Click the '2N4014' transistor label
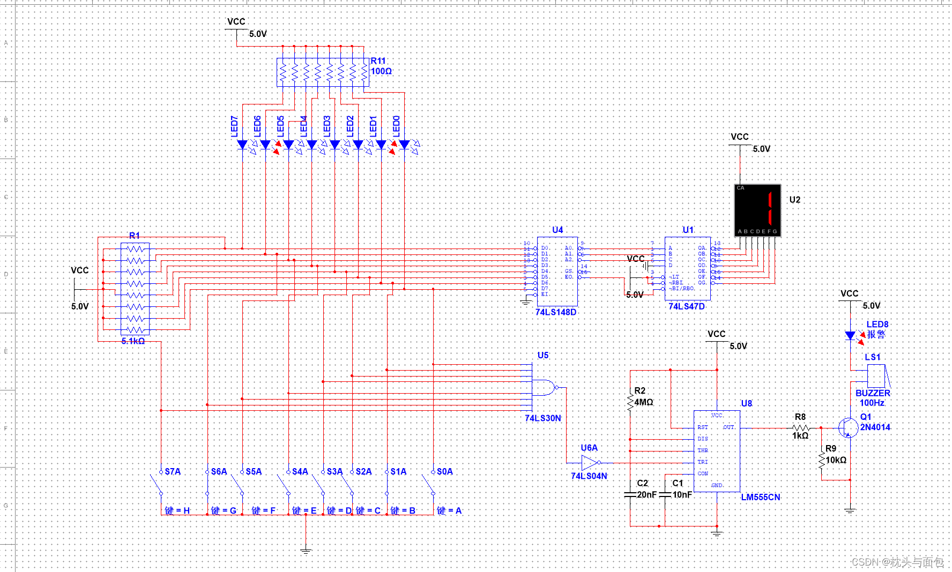 [x=875, y=427]
